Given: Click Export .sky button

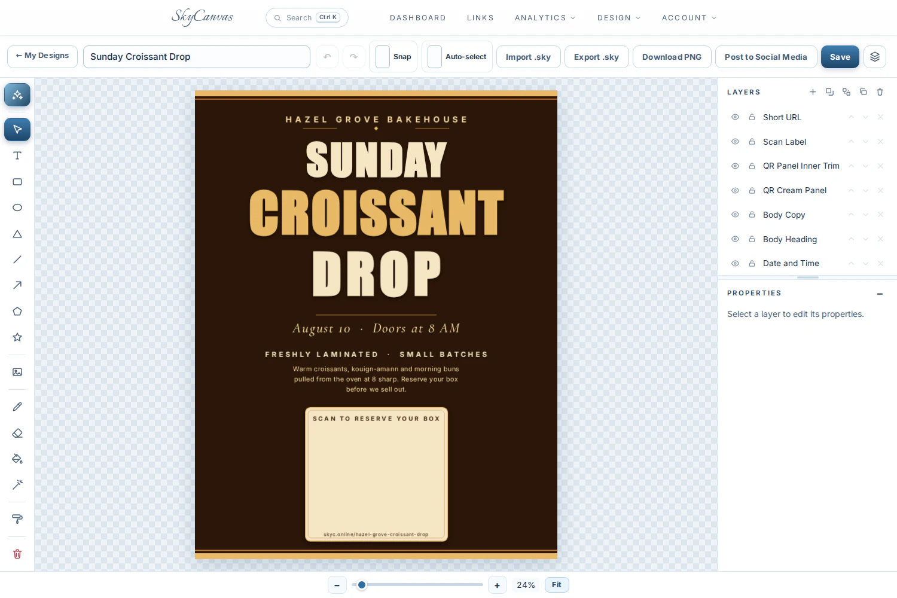Looking at the screenshot, I should click(x=596, y=57).
